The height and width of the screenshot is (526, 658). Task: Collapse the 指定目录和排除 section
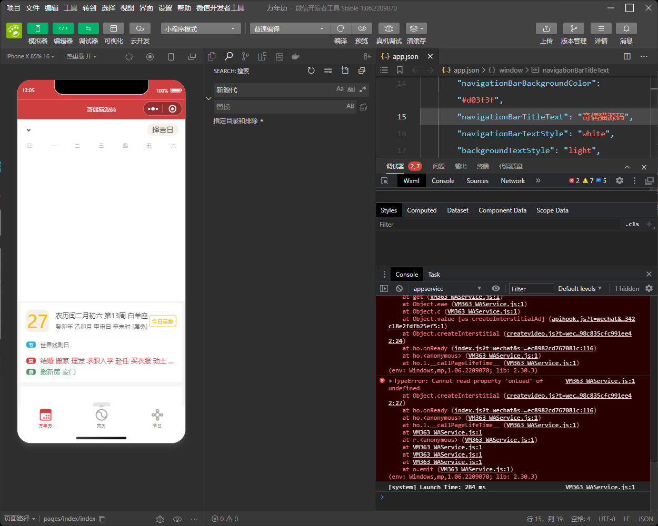(x=238, y=121)
